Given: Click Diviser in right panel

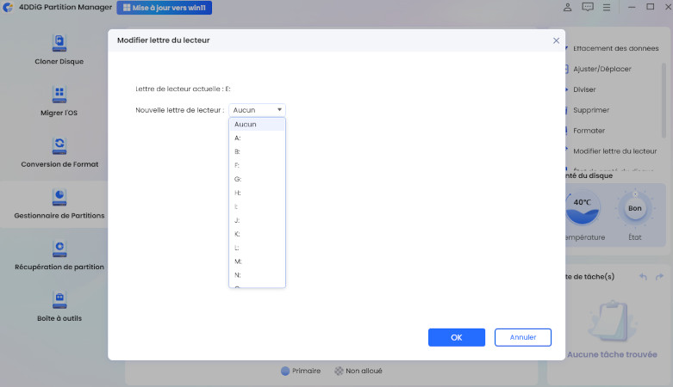Looking at the screenshot, I should pos(584,89).
